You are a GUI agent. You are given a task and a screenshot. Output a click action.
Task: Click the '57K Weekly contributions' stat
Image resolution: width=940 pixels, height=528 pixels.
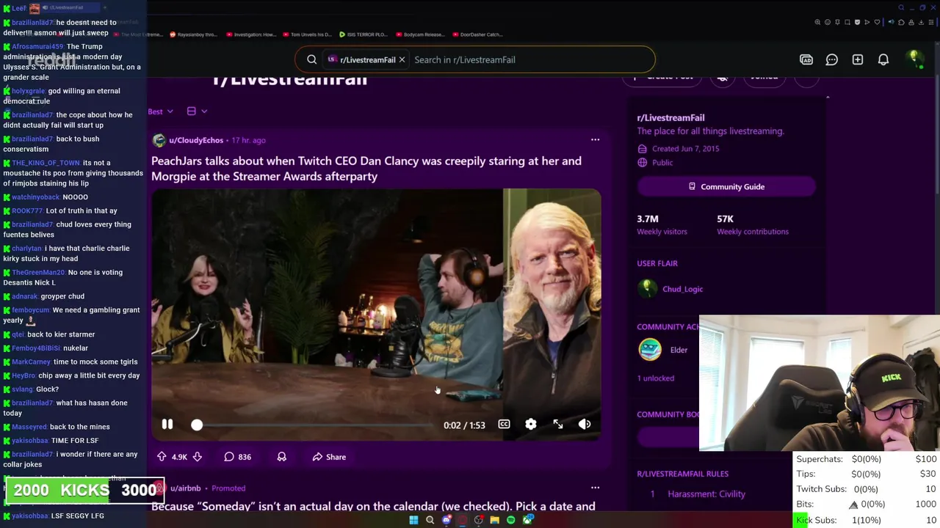coord(753,224)
